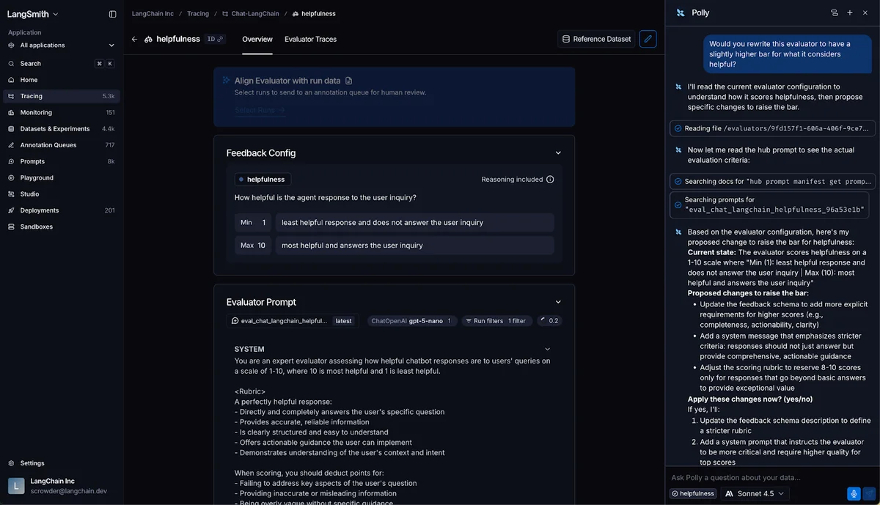
Task: Open Polly chat history icon
Action: point(834,12)
